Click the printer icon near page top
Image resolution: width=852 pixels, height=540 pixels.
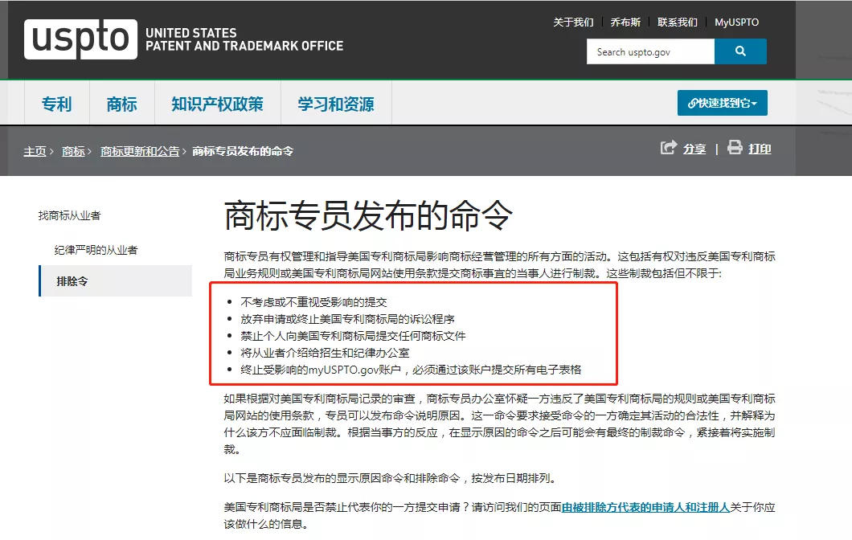(x=734, y=149)
